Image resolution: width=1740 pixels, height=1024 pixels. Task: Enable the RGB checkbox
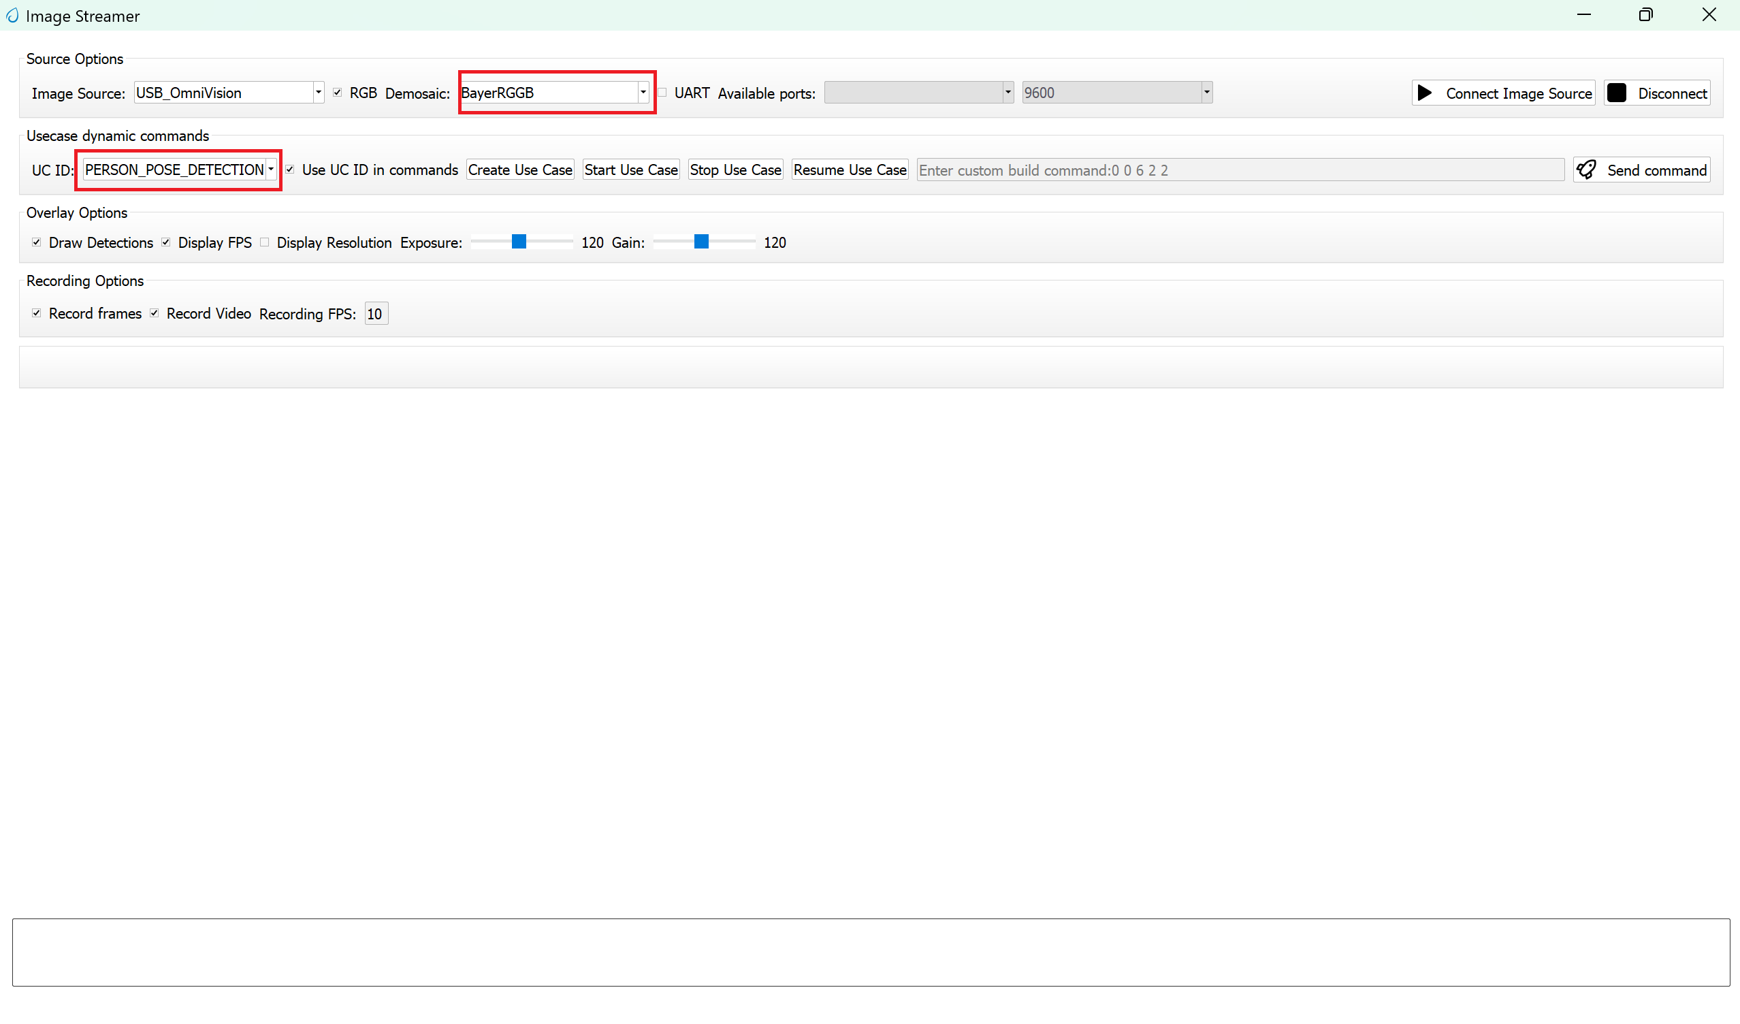click(x=338, y=92)
